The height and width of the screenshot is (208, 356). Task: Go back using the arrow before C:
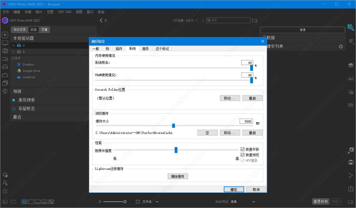[x=101, y=20]
